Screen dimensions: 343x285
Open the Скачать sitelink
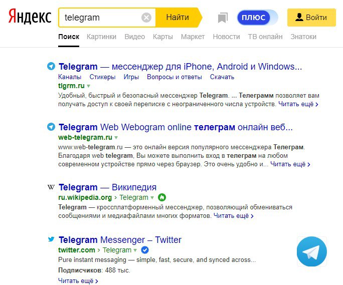pyautogui.click(x=222, y=77)
